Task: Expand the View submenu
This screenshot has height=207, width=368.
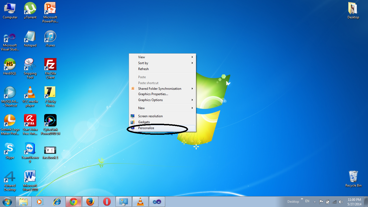Action: pos(162,57)
